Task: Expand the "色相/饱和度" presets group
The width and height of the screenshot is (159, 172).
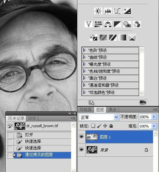Action: (x=84, y=71)
